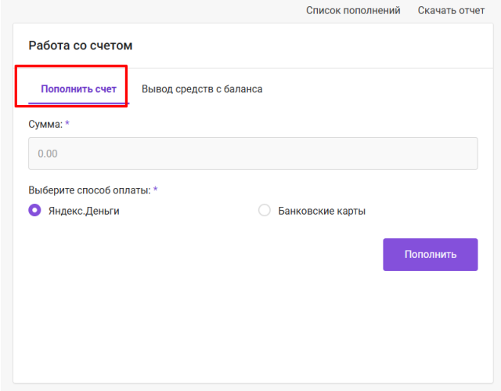Select the Банковские карты radio button
The width and height of the screenshot is (501, 391).
coord(265,210)
